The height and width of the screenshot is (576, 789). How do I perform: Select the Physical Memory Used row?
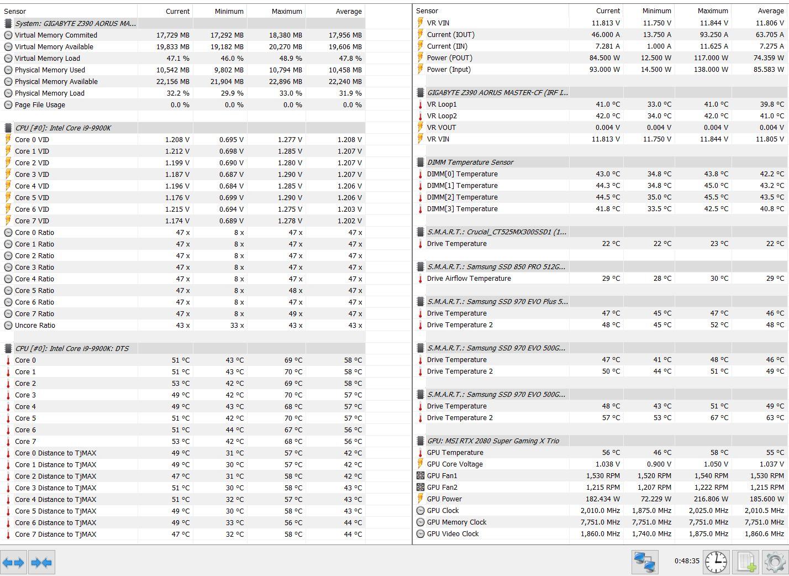182,70
